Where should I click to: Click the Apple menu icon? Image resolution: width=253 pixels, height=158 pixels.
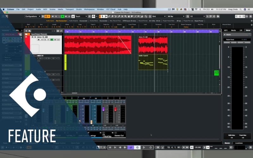point(3,9)
